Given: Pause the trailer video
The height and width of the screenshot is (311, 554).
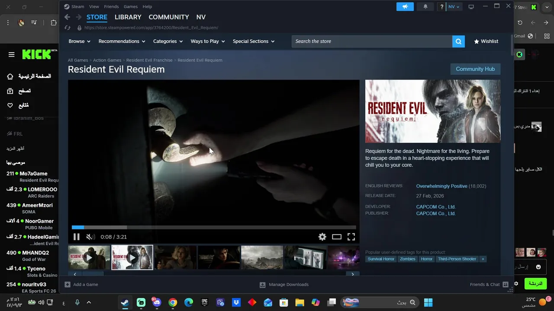Looking at the screenshot, I should tap(77, 237).
